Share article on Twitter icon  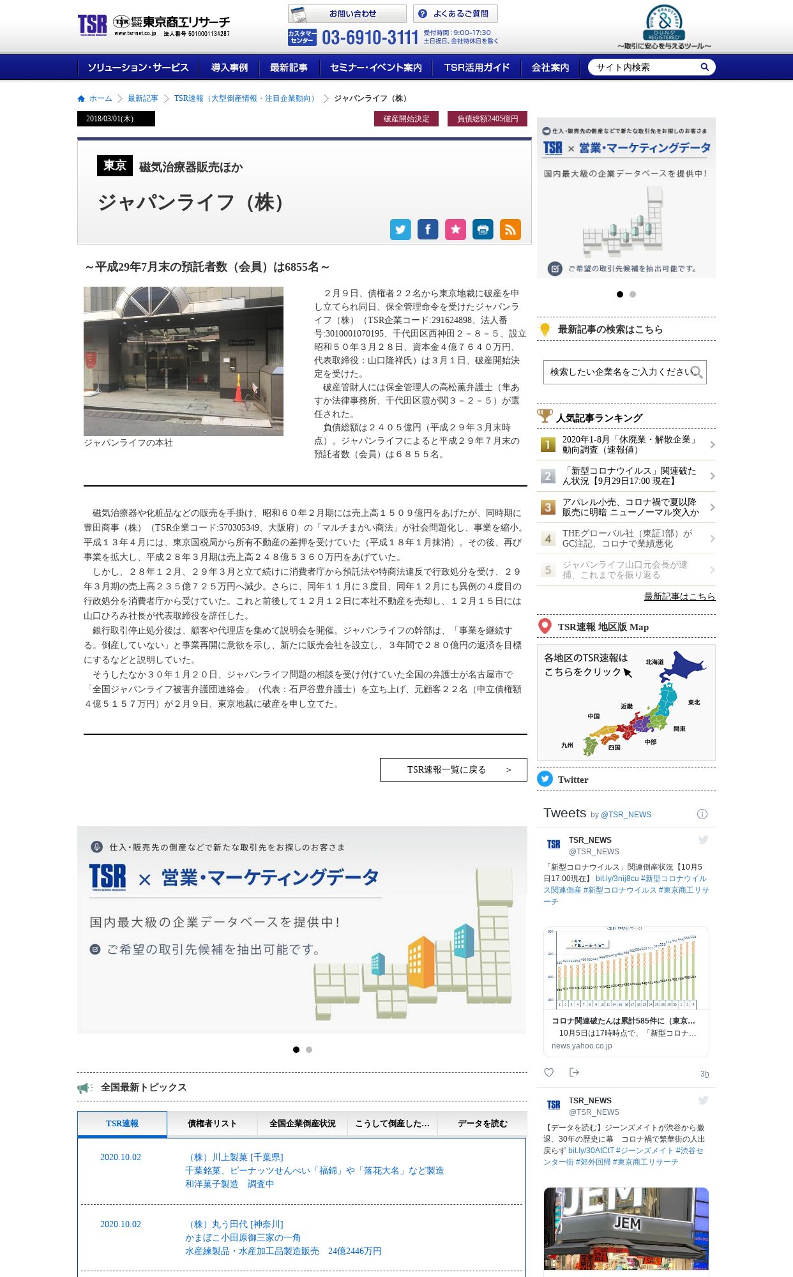point(400,229)
